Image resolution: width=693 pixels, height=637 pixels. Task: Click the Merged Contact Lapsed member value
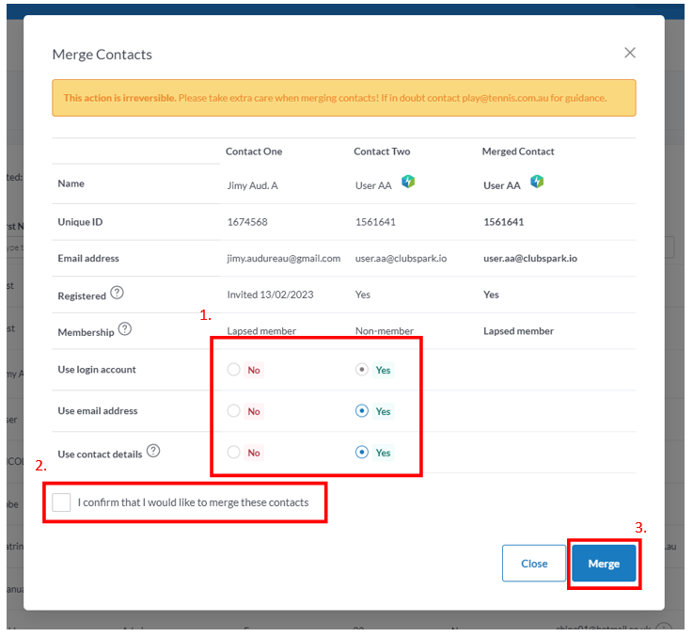(x=518, y=331)
